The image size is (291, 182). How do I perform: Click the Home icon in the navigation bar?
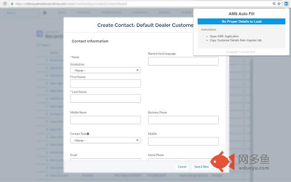coord(45,13)
